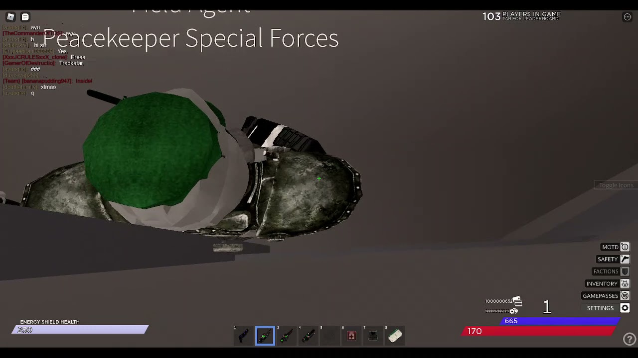638x358 pixels.
Task: Click chat message 'hi sir'
Action: (x=40, y=45)
